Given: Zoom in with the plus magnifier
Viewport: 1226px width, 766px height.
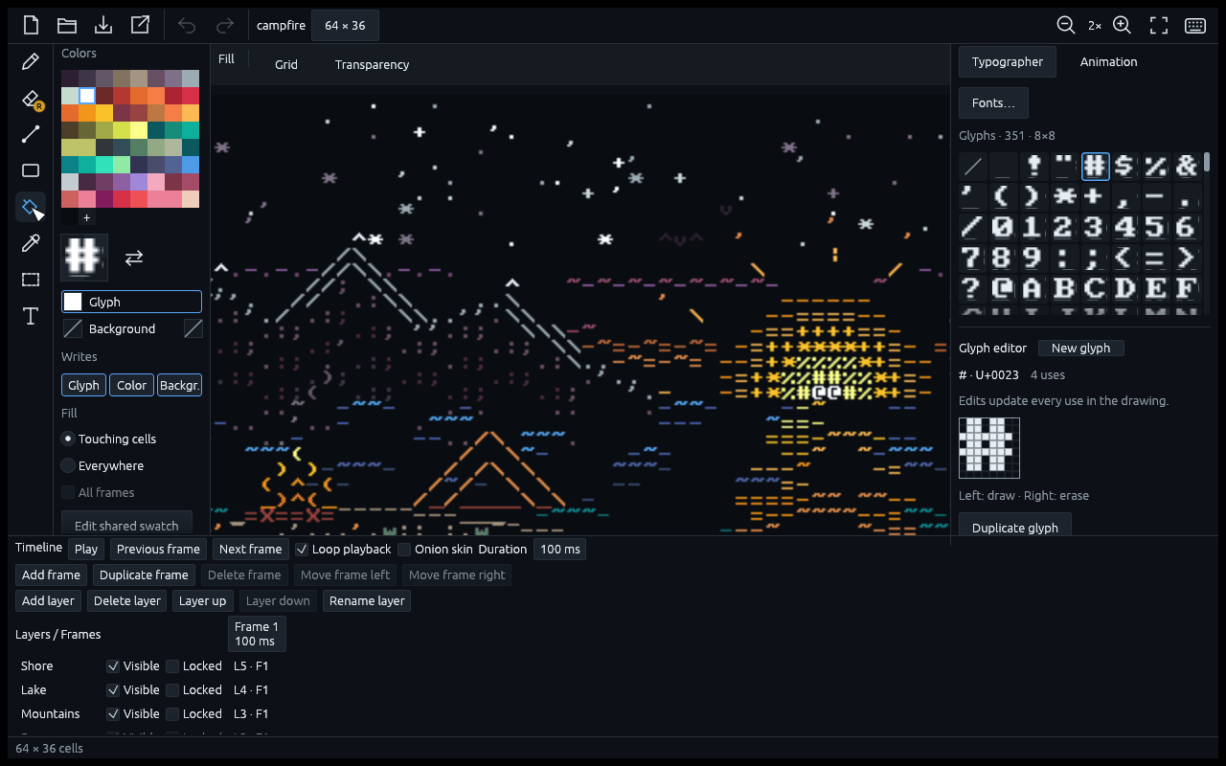Looking at the screenshot, I should 1123,26.
